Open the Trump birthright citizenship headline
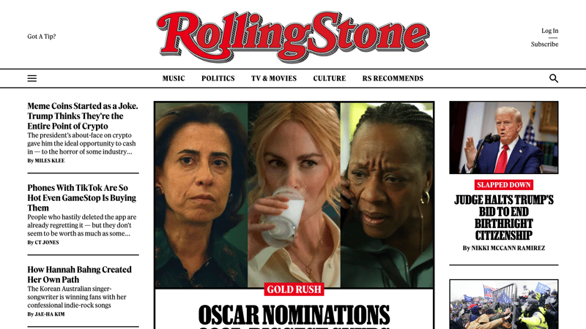The image size is (586, 329). pos(504,217)
